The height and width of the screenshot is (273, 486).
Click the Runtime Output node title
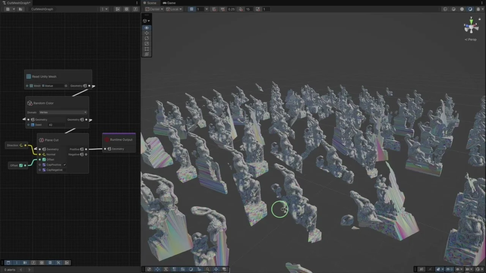click(x=121, y=140)
